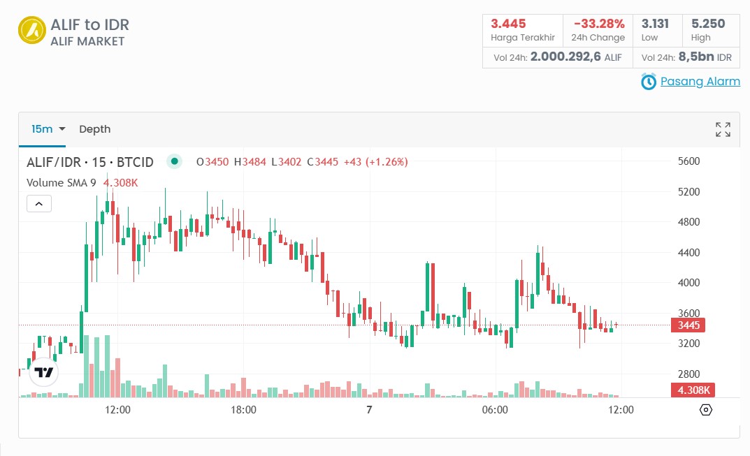This screenshot has width=750, height=456.
Task: Click the 4400 price axis label
Action: 688,252
